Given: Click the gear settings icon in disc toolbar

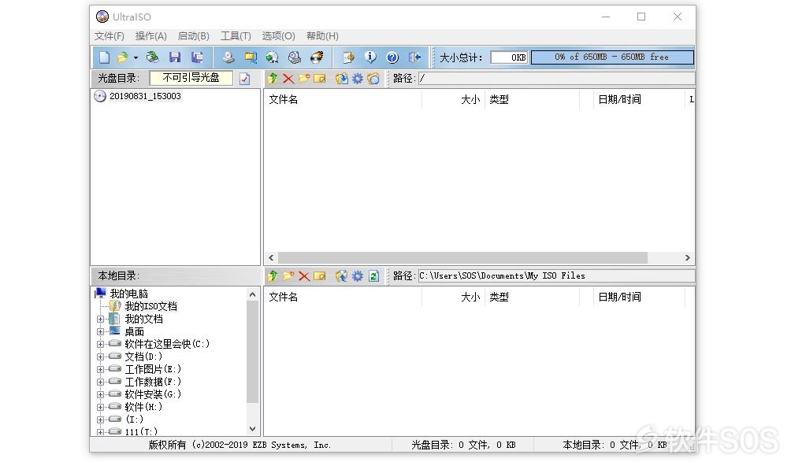Looking at the screenshot, I should tap(357, 78).
